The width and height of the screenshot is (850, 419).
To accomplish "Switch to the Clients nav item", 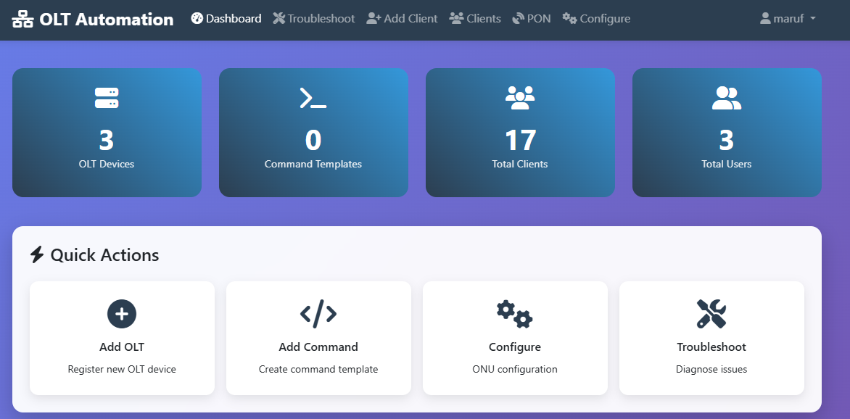I will pyautogui.click(x=475, y=18).
